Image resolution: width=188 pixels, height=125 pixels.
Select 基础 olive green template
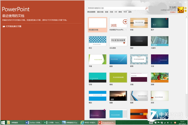tap(118, 78)
